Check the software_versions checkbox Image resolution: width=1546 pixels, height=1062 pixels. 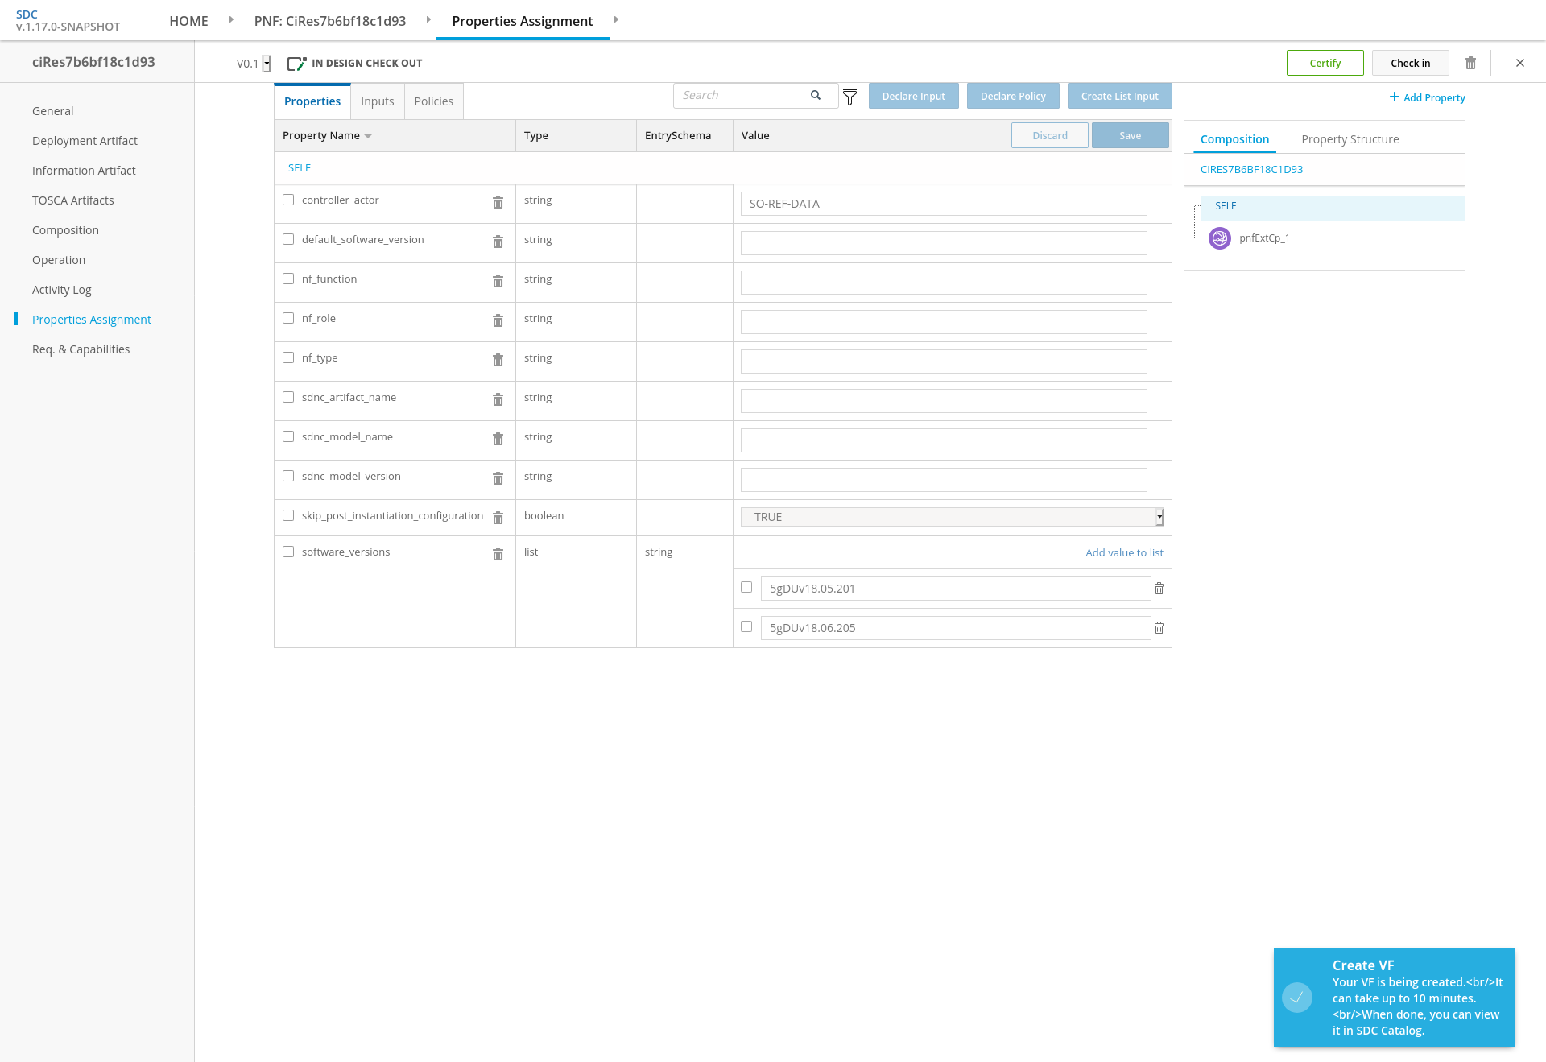click(x=288, y=552)
